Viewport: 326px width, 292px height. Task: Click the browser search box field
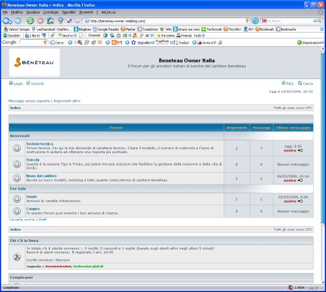point(292,21)
